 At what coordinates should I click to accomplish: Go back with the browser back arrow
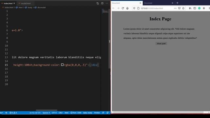(x=114, y=8)
